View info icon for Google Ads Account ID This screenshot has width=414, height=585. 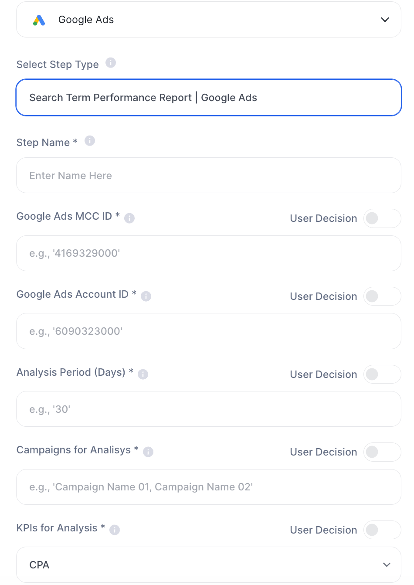coord(146,296)
